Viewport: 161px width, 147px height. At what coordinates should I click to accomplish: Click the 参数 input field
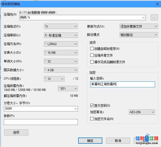pos(41,122)
